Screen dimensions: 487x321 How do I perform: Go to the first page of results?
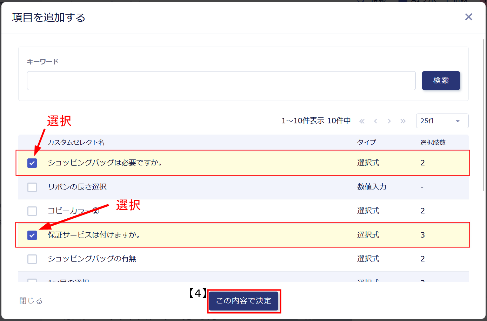click(362, 121)
